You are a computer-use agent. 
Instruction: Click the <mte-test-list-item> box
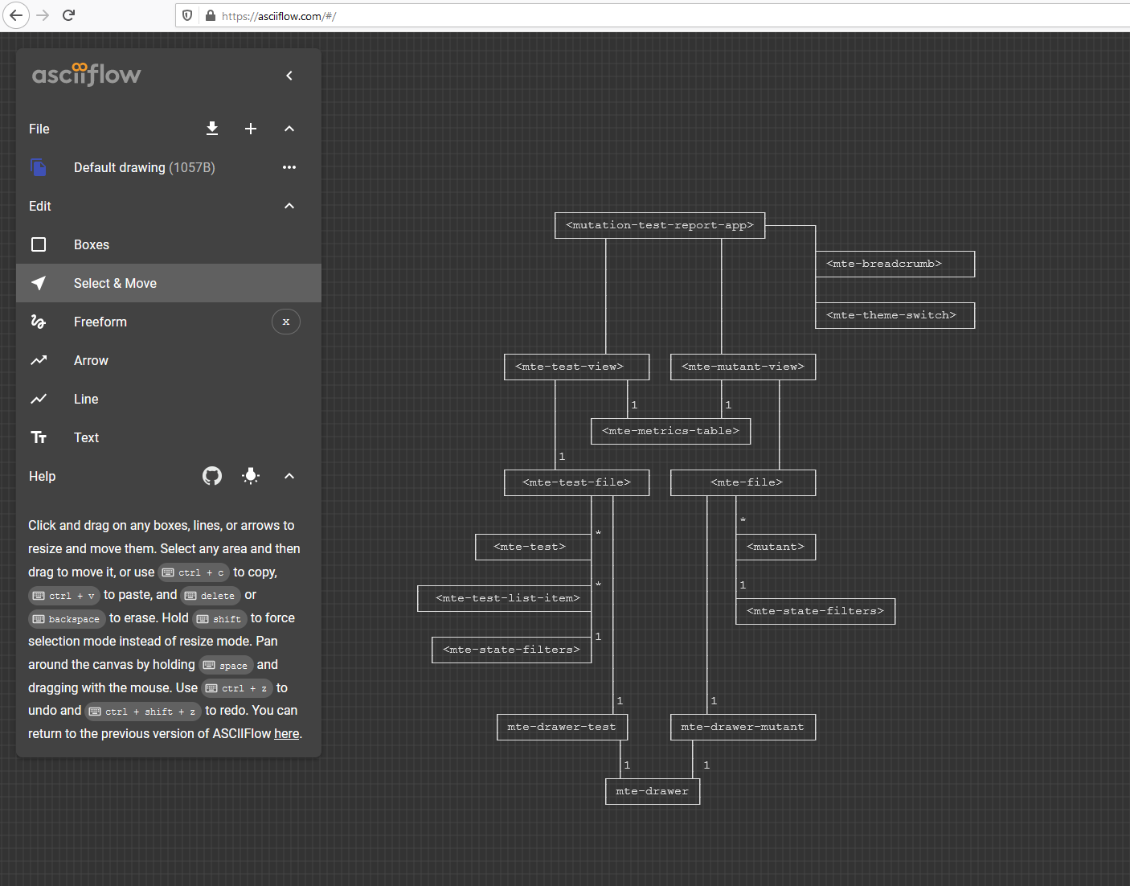click(505, 598)
